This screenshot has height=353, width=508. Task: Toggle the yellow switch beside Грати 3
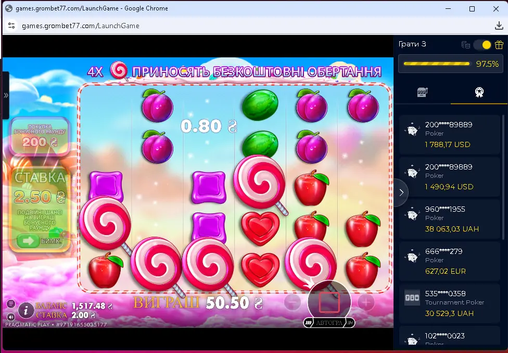482,45
